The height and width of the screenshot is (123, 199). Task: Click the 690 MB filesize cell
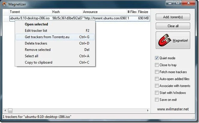143,18
